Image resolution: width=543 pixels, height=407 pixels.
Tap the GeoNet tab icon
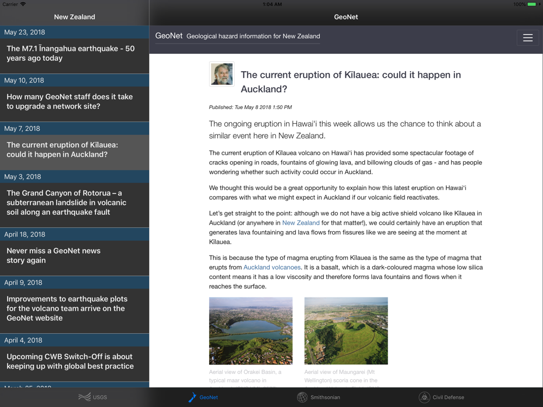[x=192, y=397]
